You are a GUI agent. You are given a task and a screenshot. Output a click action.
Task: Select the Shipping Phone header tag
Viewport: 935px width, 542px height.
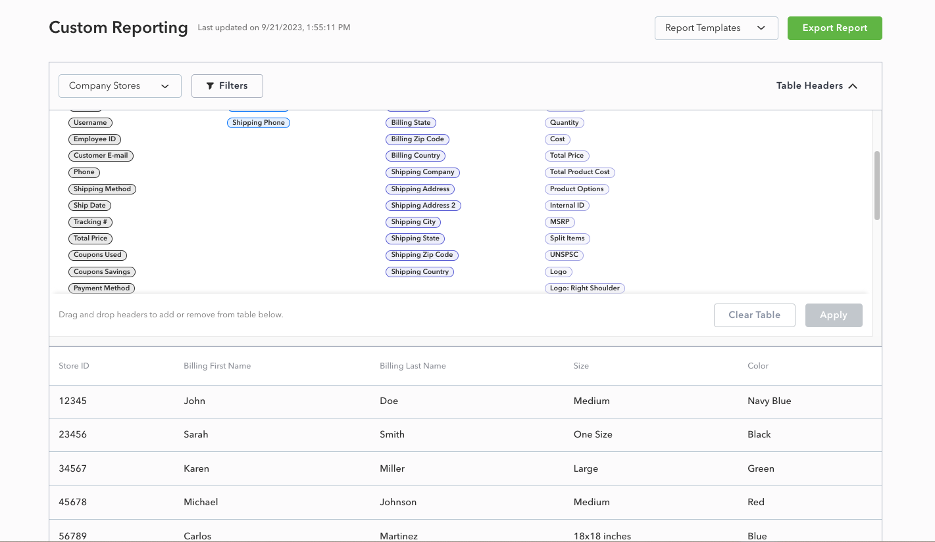[x=259, y=123]
